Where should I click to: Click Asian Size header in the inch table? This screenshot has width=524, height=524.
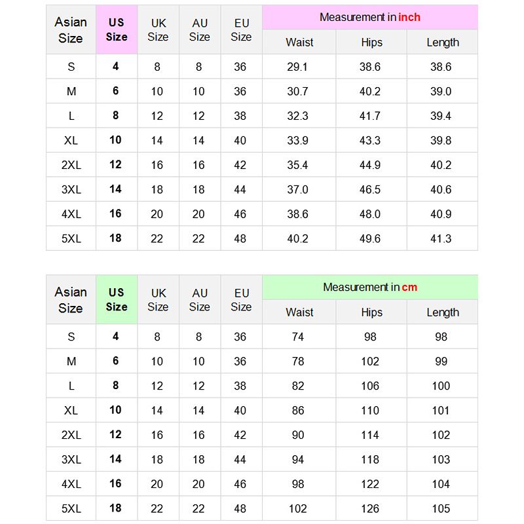[x=71, y=29]
